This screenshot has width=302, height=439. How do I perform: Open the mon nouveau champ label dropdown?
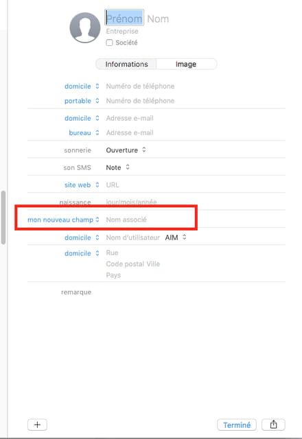(x=63, y=219)
